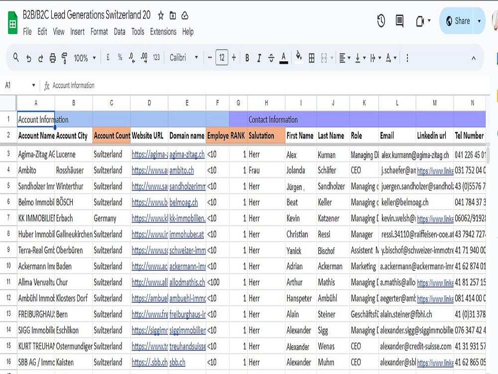Select the Contact Information header cell
Viewport: 498px width, 374px height.
tap(266, 119)
